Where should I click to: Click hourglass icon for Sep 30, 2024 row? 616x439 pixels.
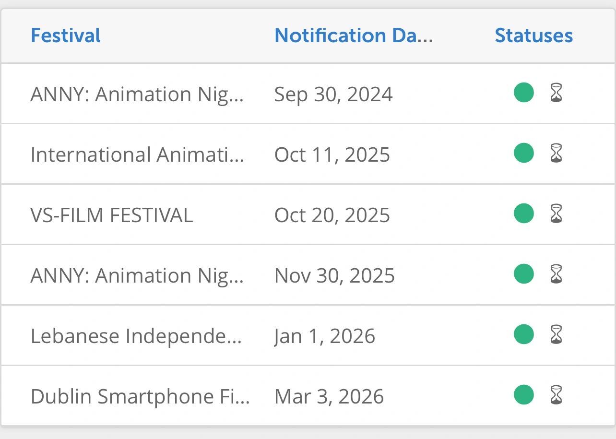point(556,93)
